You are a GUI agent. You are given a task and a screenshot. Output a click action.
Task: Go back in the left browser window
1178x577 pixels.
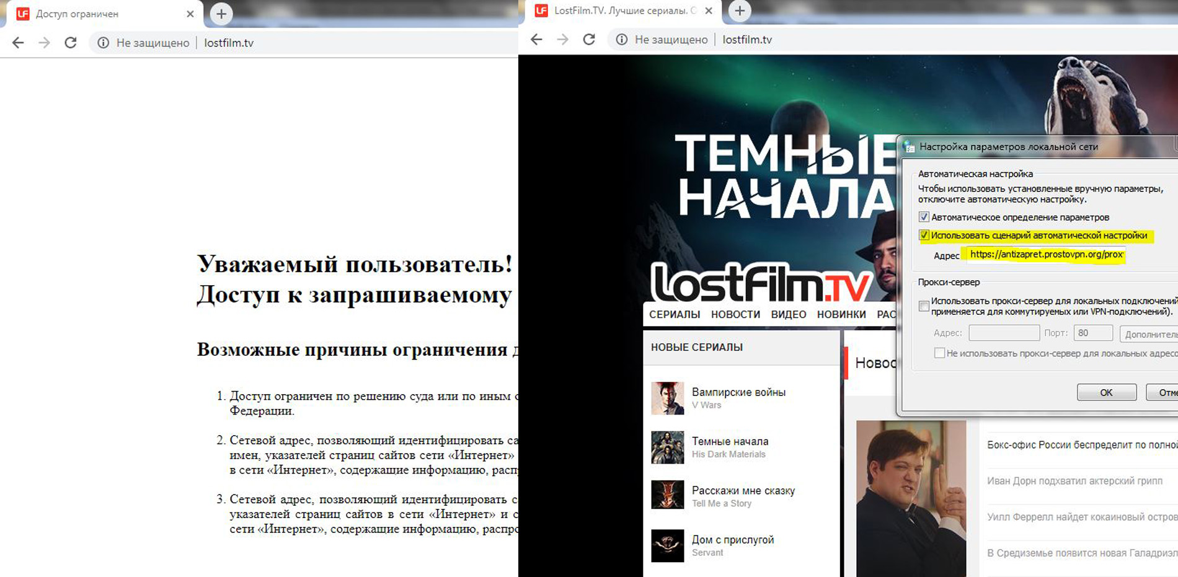coord(18,43)
